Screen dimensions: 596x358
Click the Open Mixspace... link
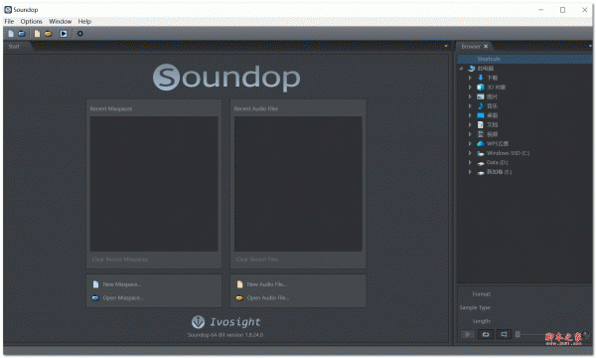coord(123,298)
